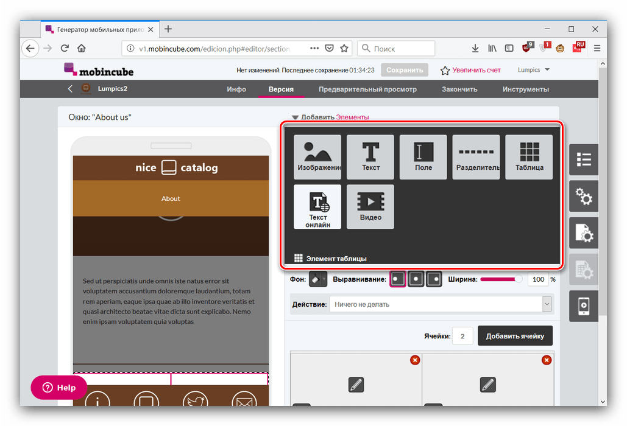Set alignment to left
627x426 pixels.
pyautogui.click(x=398, y=279)
